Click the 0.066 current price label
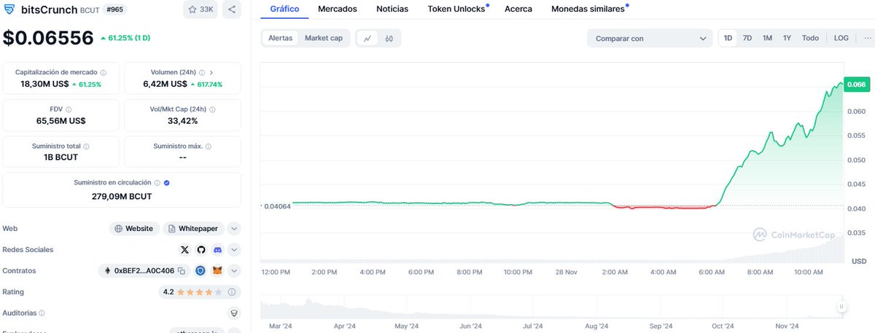 pos(856,85)
